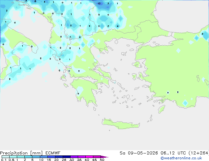Click the '12' precipitation value on the map
The height and width of the screenshot is (161, 209).
coord(99,4)
